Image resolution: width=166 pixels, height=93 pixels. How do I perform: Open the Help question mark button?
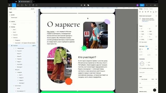tap(155, 90)
